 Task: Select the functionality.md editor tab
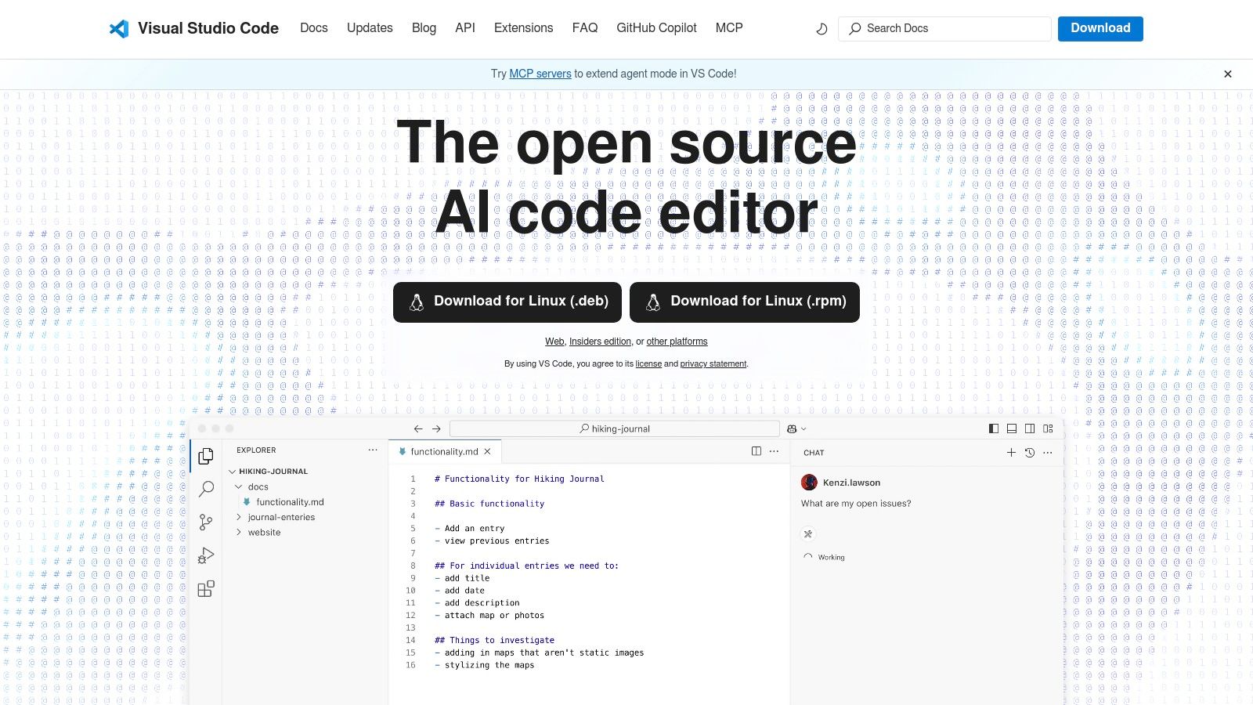(x=444, y=451)
